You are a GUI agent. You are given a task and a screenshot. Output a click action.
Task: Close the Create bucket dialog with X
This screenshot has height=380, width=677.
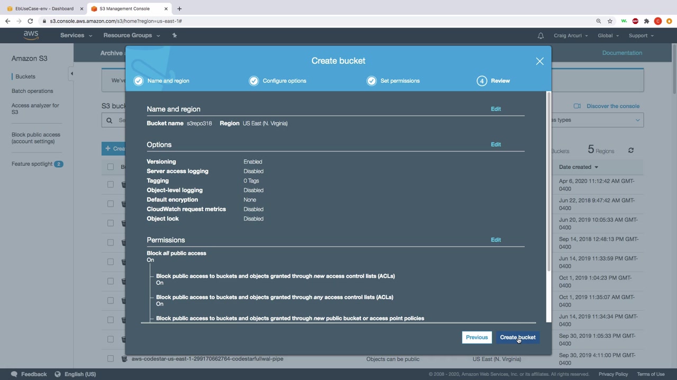click(x=539, y=61)
